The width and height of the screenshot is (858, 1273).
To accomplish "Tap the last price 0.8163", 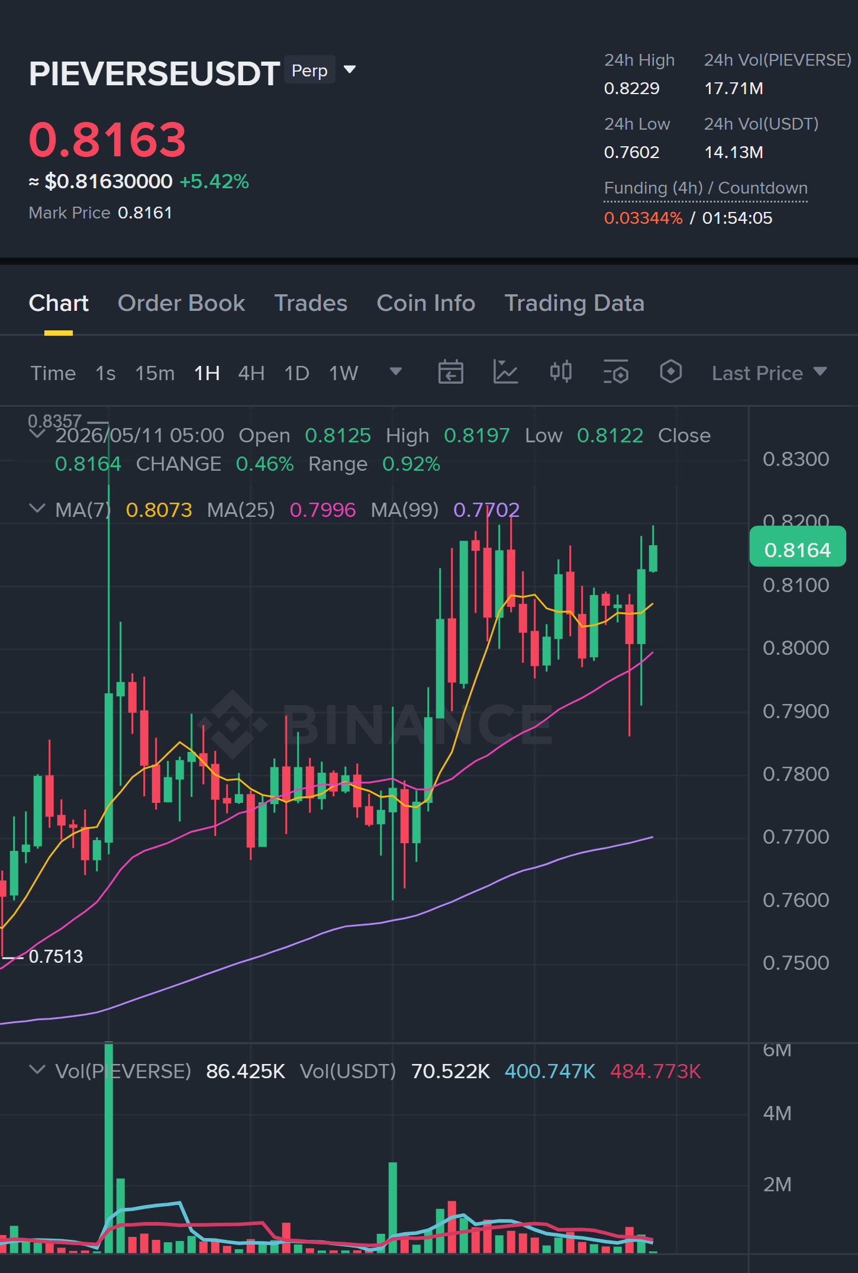I will coord(108,140).
